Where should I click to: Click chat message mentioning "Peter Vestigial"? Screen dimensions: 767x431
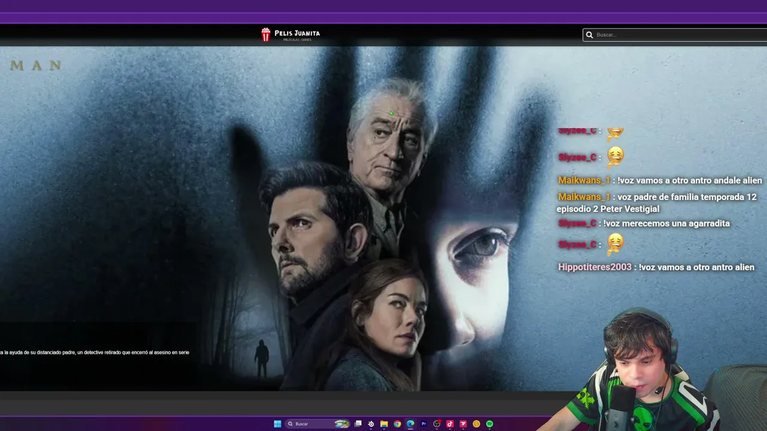657,203
